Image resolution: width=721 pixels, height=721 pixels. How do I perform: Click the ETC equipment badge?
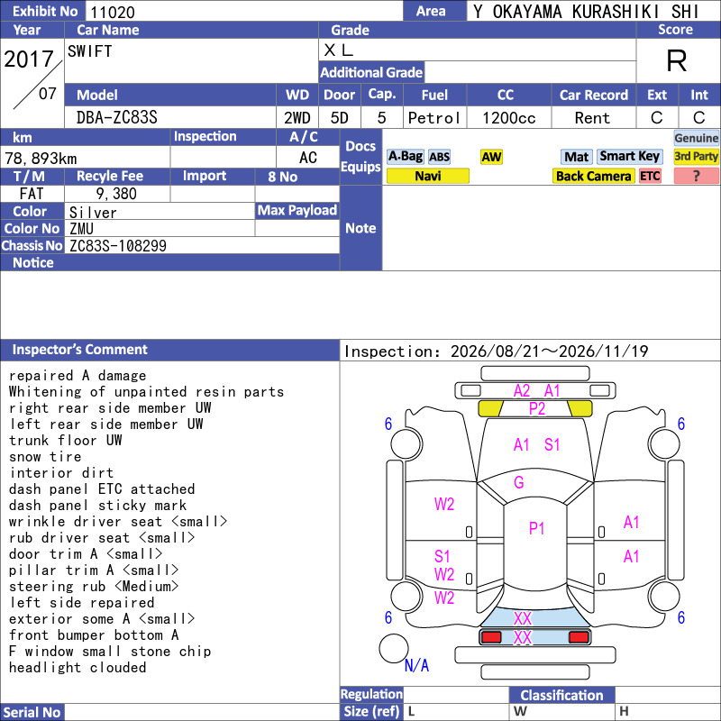650,176
